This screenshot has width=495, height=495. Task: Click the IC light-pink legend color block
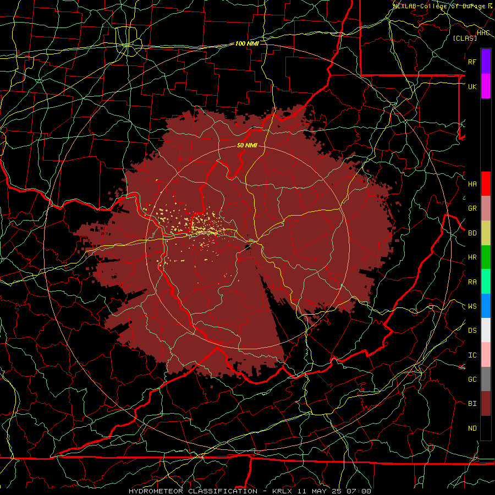click(486, 355)
